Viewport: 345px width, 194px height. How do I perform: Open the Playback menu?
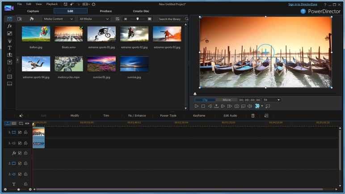click(x=52, y=4)
